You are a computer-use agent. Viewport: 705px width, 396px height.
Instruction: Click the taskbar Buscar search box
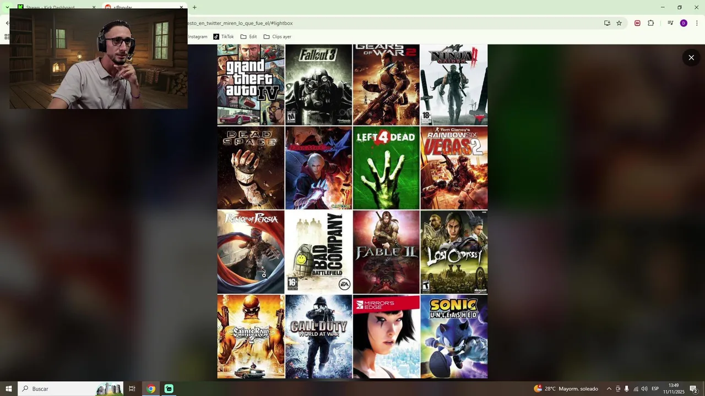tap(70, 389)
